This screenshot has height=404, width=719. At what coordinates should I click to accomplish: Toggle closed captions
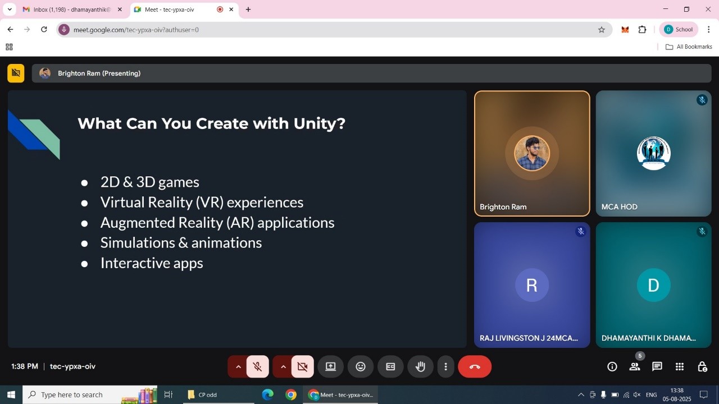point(390,366)
